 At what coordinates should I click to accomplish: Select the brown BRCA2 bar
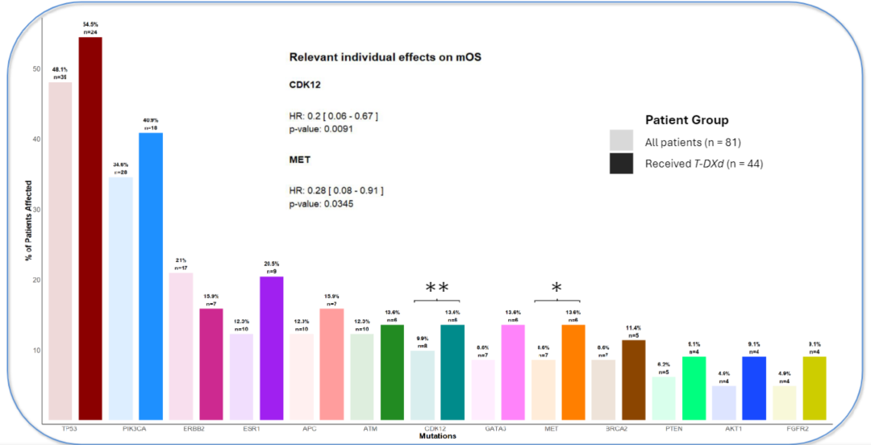click(635, 380)
